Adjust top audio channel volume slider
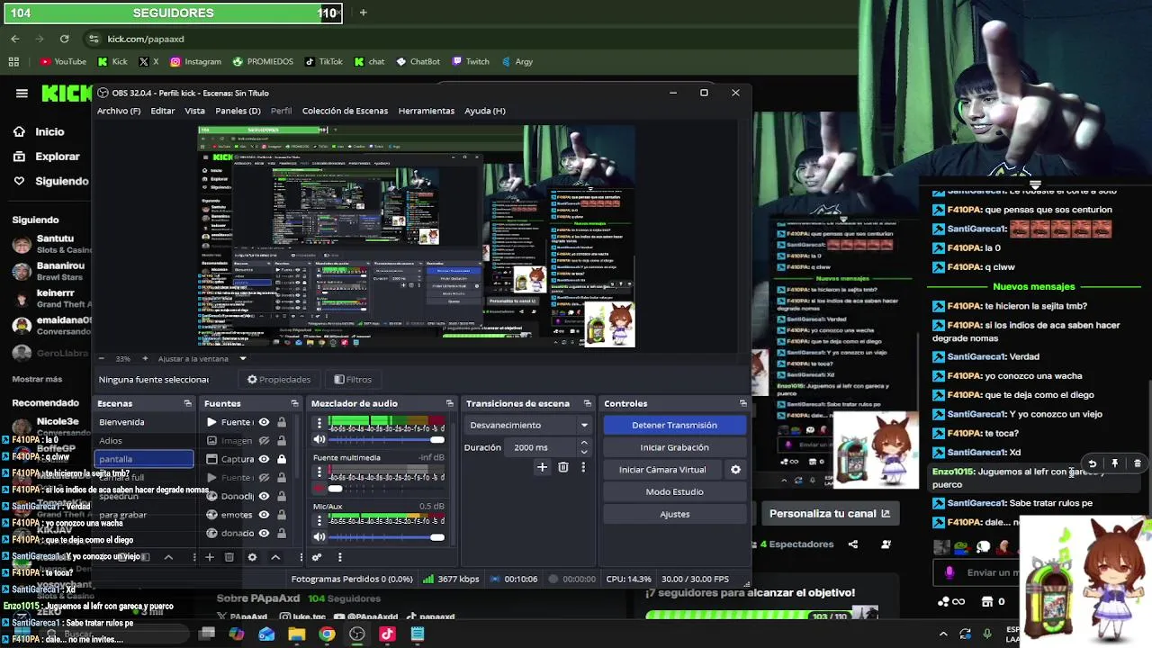Viewport: 1152px width, 648px height. (384, 440)
